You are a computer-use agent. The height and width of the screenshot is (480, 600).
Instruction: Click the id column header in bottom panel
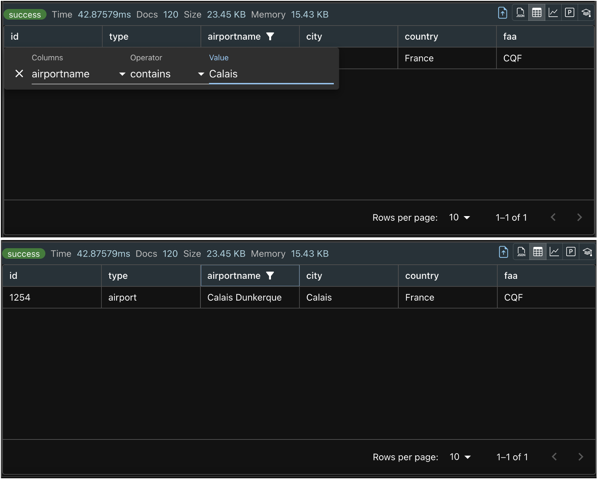pos(52,275)
